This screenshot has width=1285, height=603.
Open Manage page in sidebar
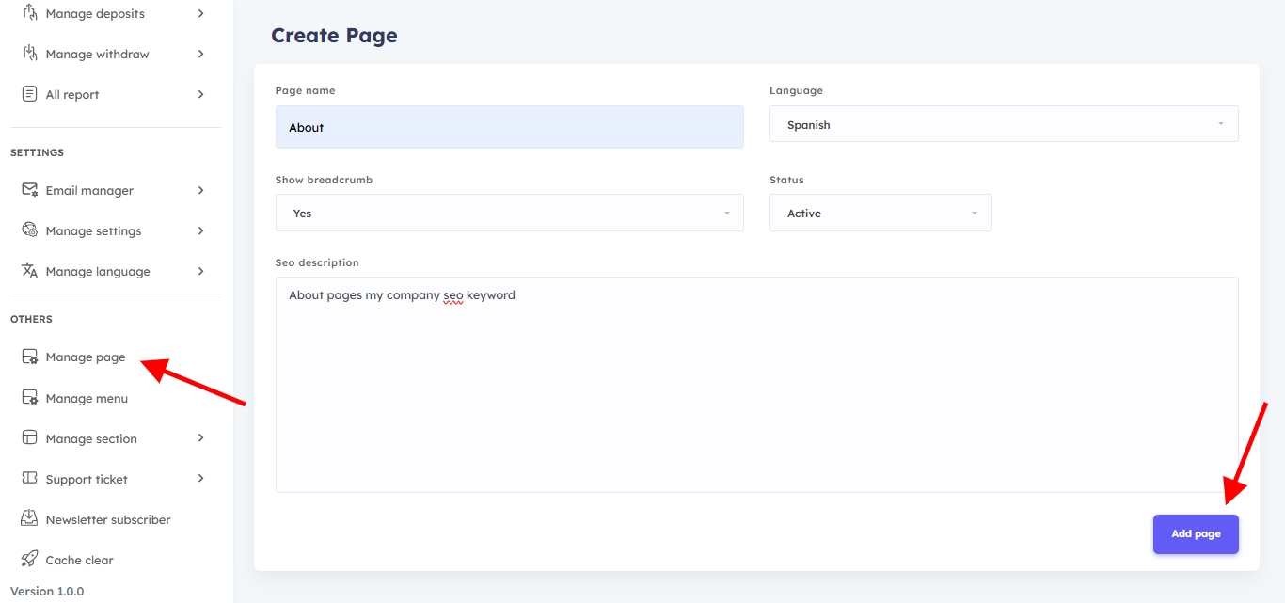coord(85,357)
